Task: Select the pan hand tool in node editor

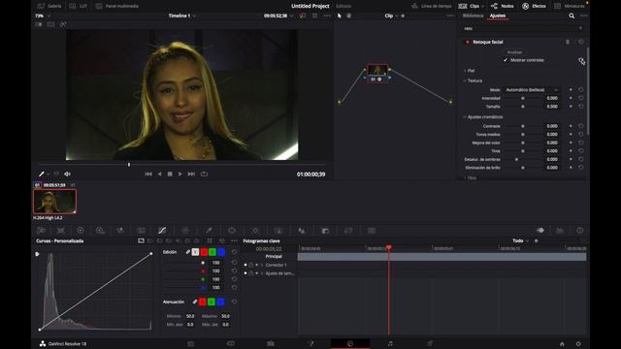Action: tap(349, 16)
